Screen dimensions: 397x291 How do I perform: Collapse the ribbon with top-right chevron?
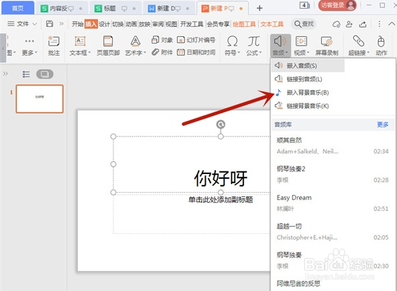(392, 24)
